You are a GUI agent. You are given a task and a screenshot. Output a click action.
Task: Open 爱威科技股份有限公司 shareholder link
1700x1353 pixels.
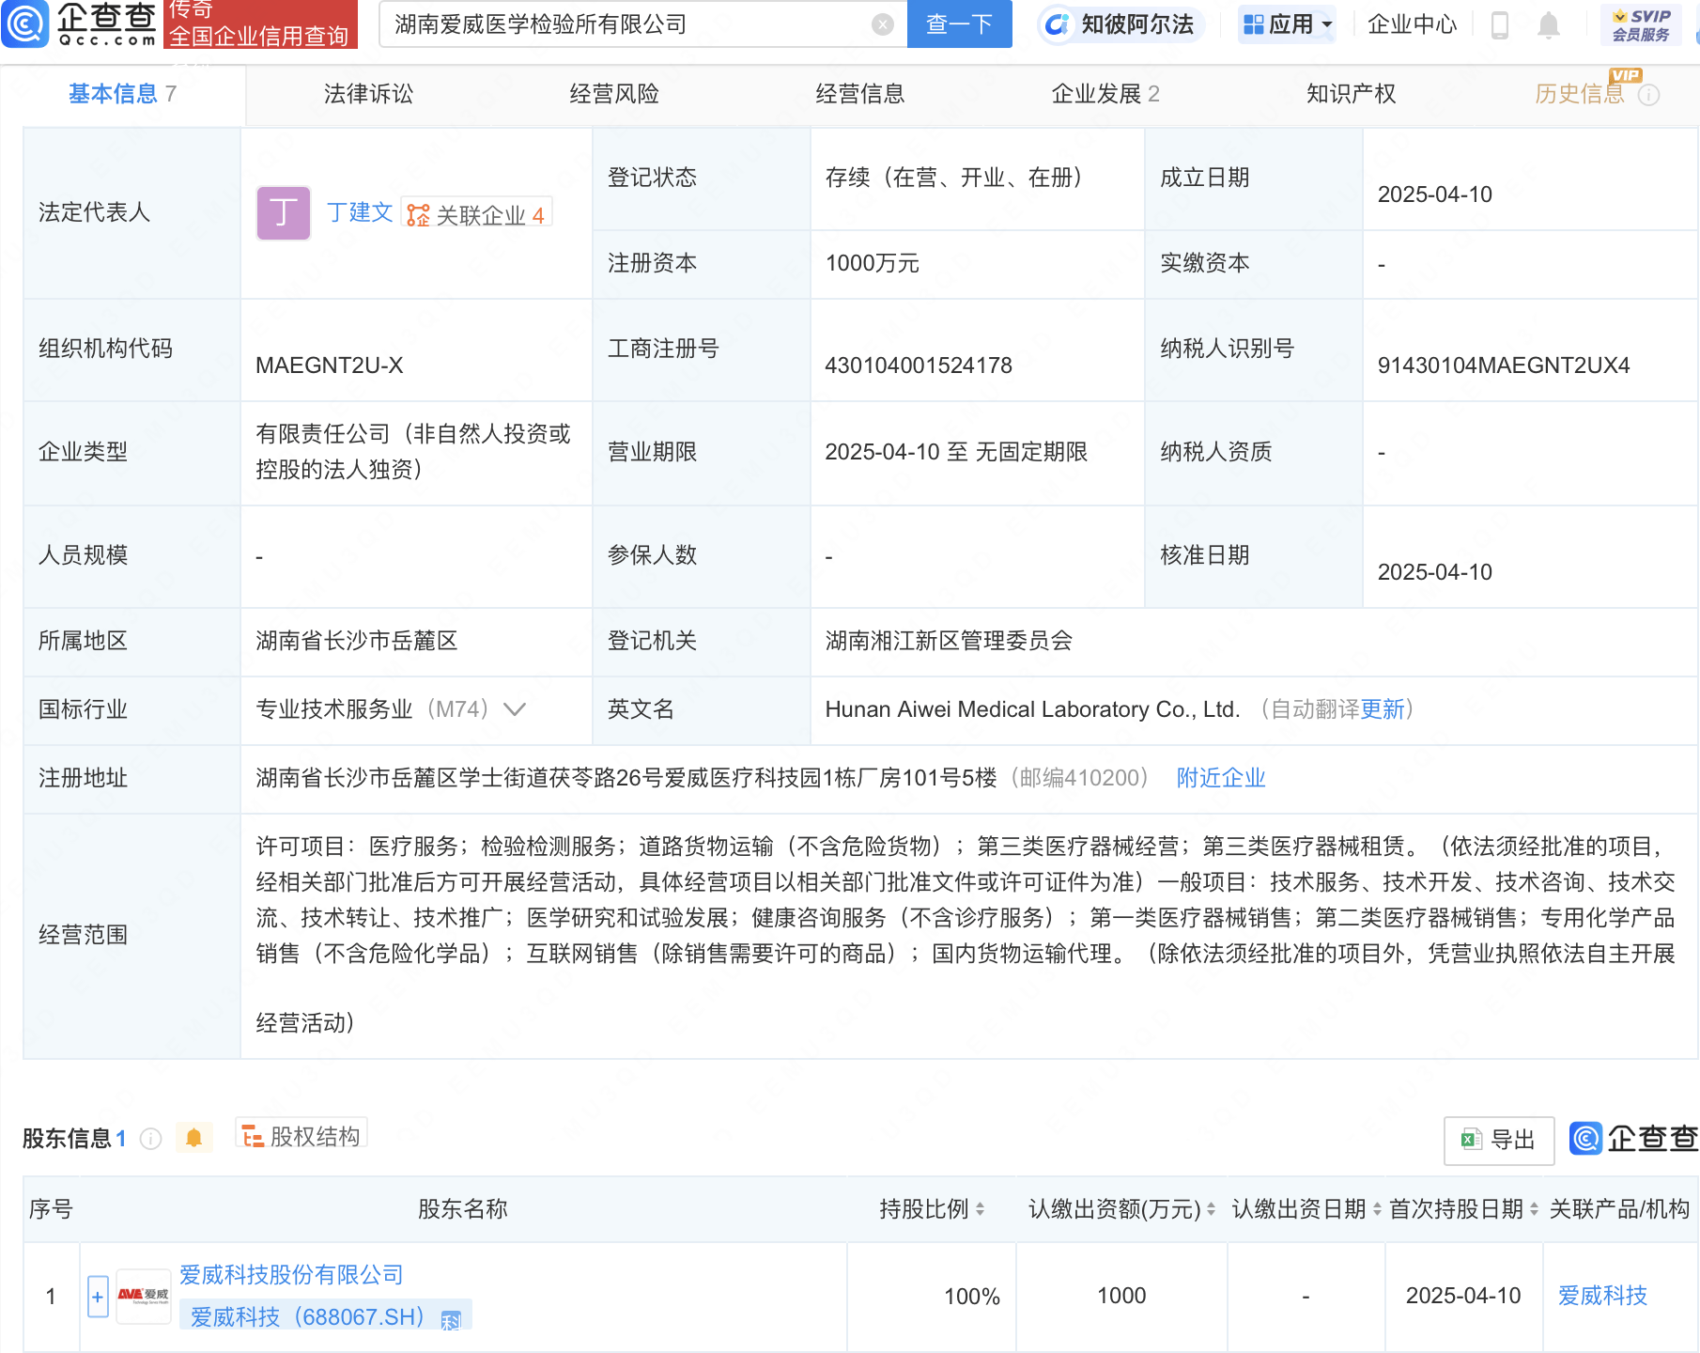coord(291,1275)
